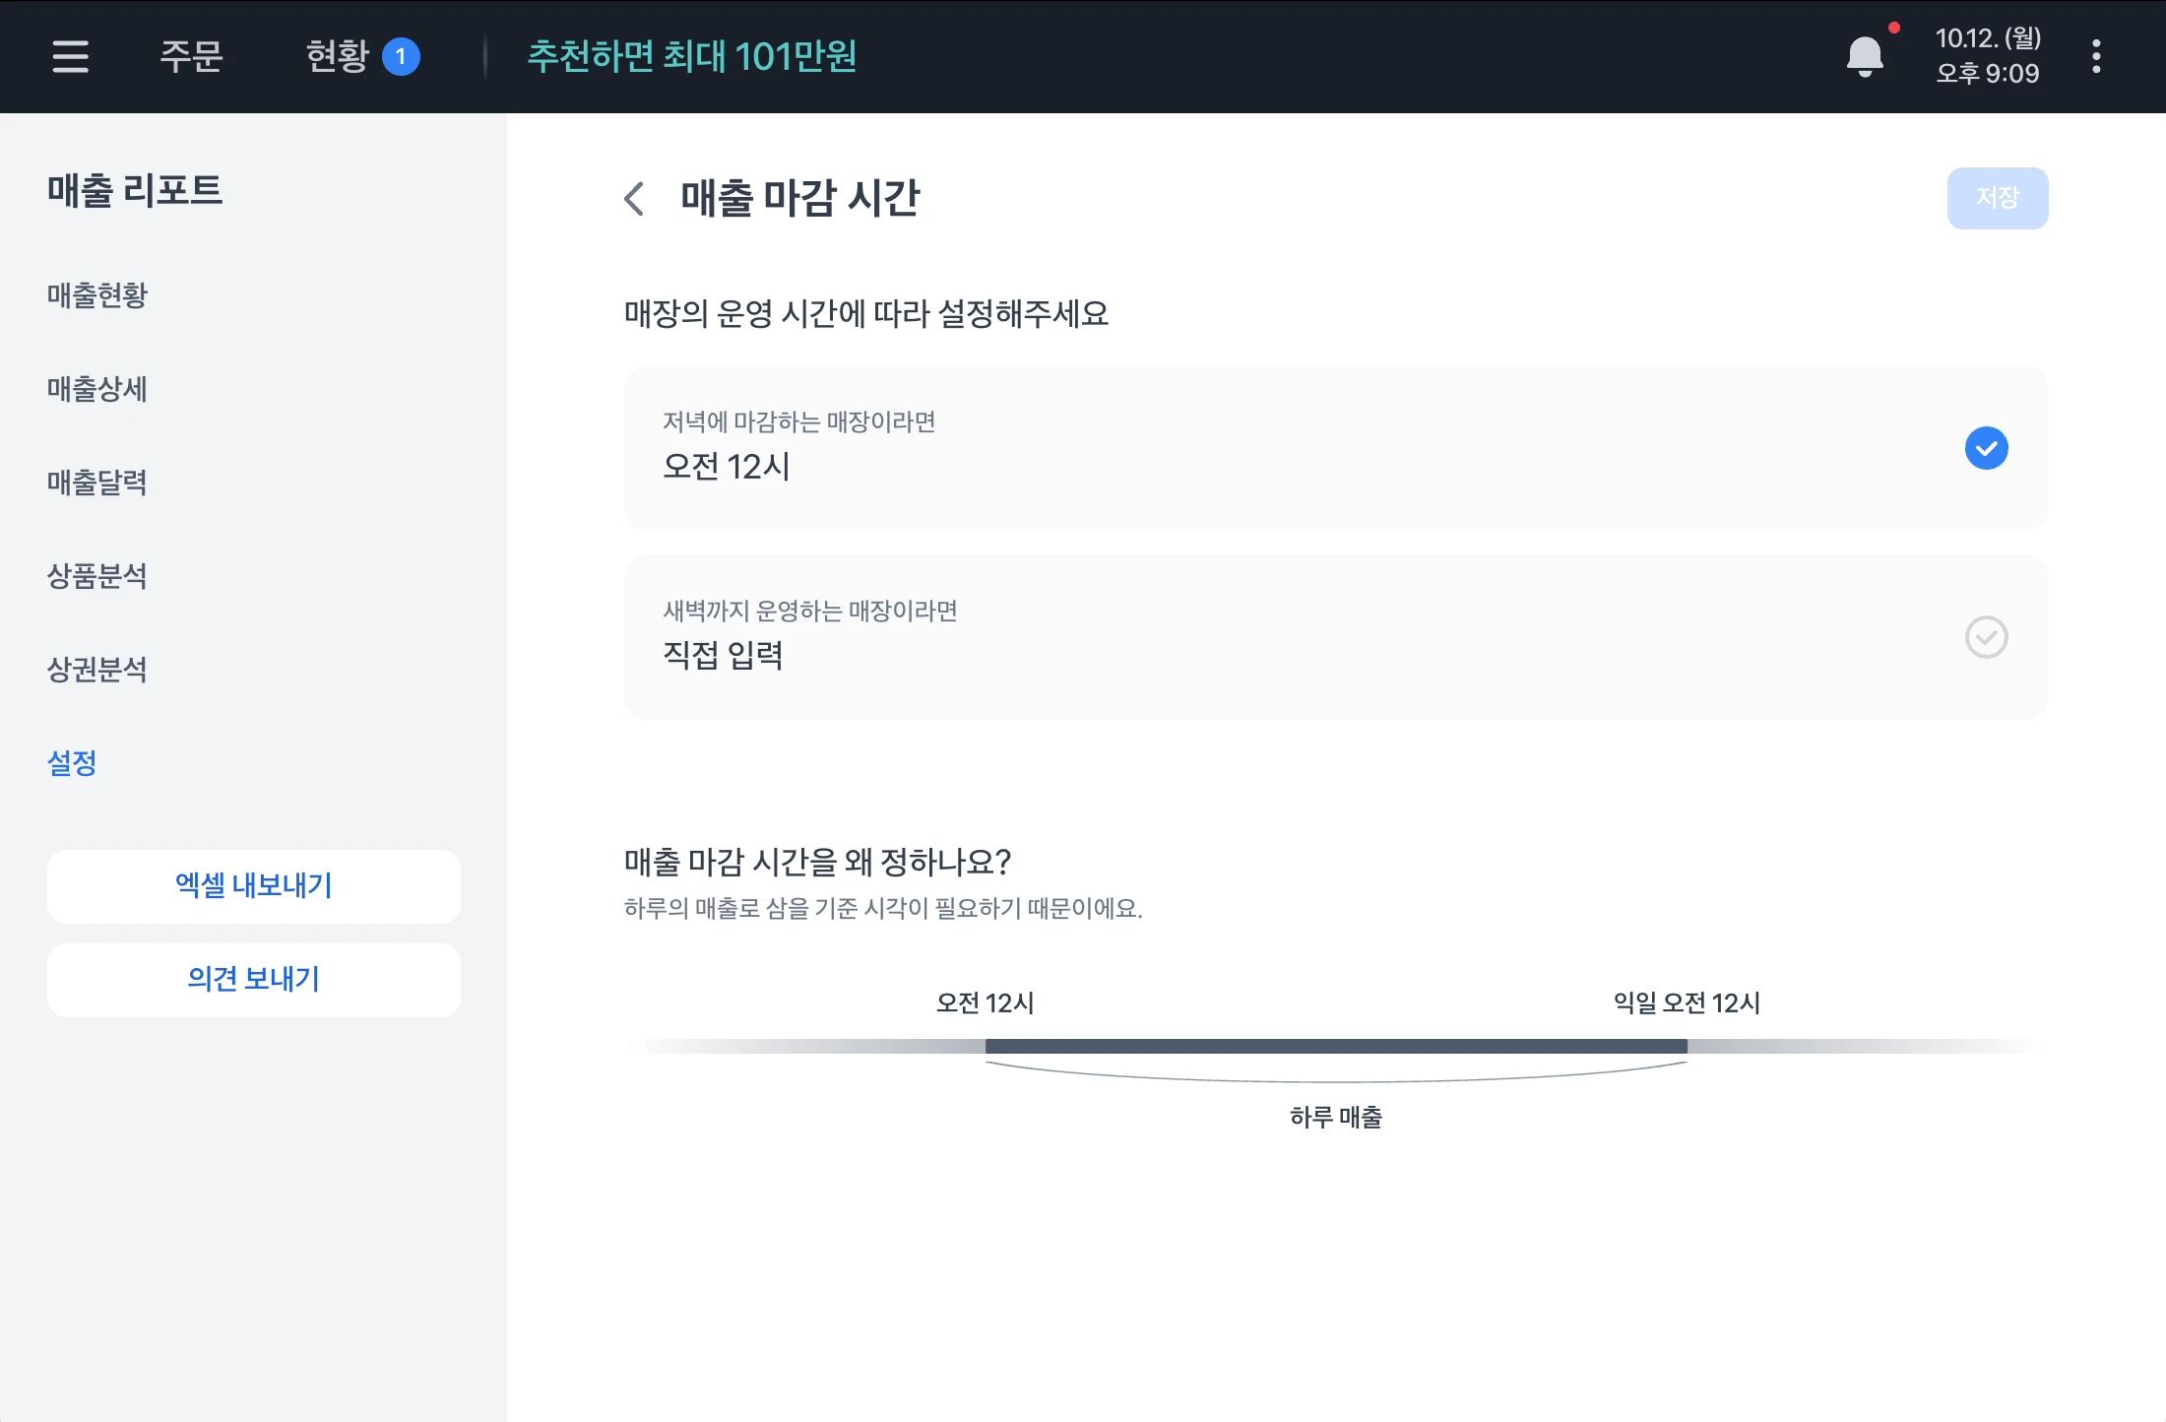
Task: Open 매출달력 in the sidebar
Action: click(x=97, y=482)
